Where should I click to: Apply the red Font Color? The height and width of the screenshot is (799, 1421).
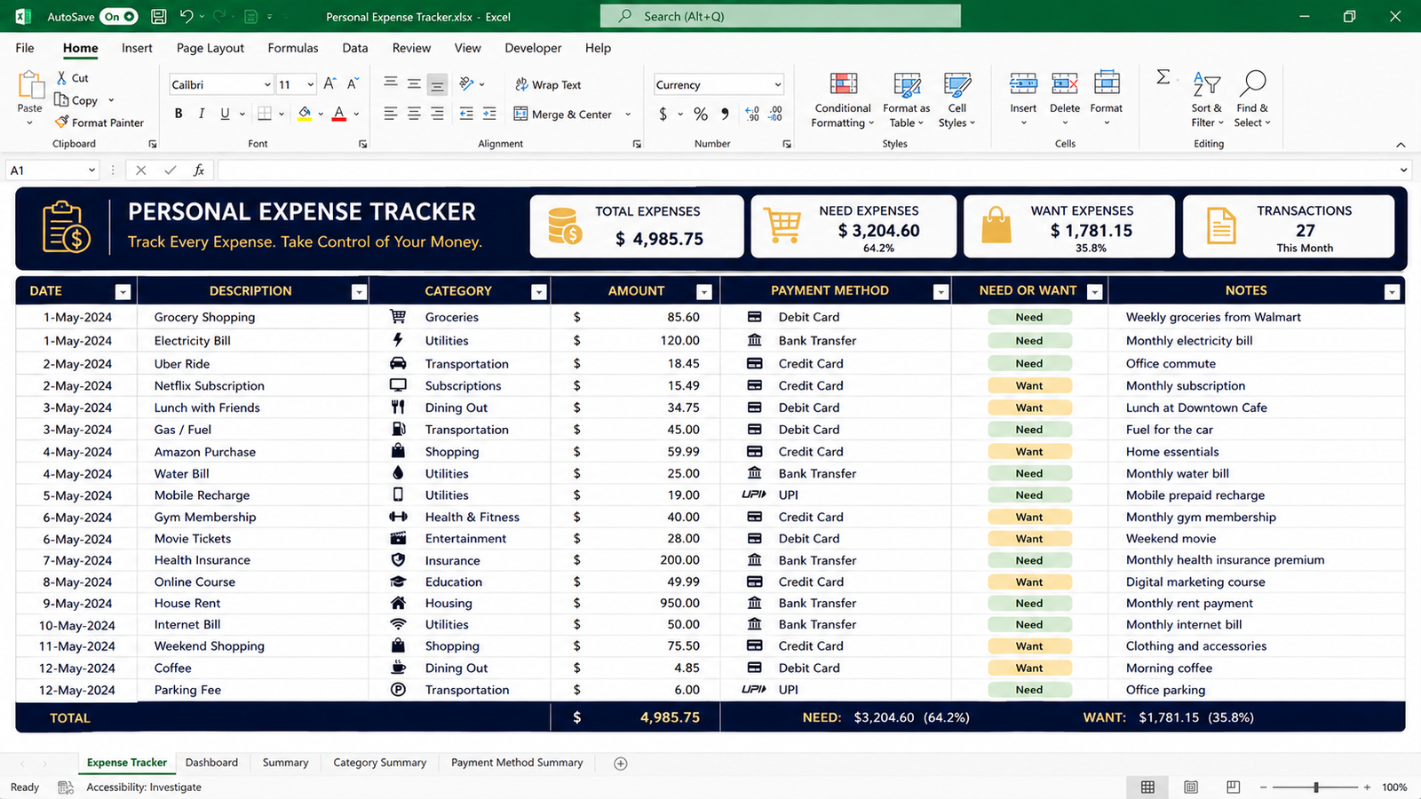pos(338,114)
